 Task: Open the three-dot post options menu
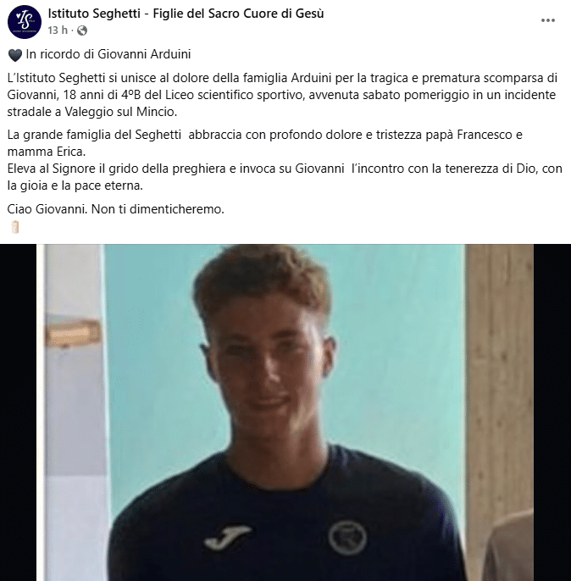coord(547,20)
